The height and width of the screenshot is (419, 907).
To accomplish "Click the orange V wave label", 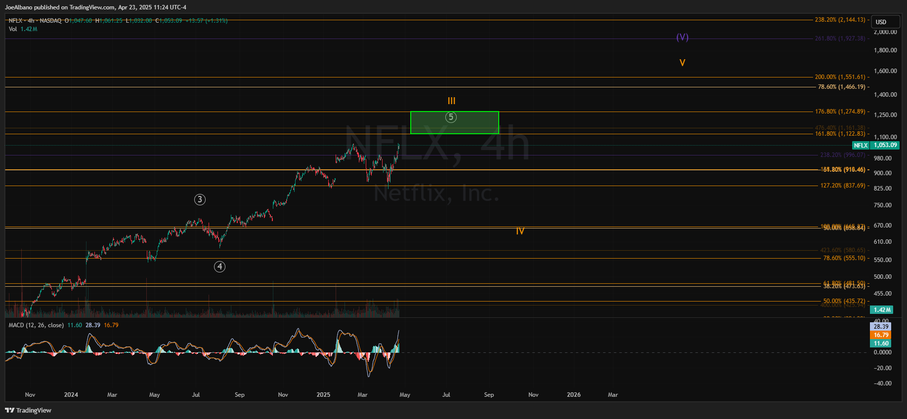I will (x=682, y=63).
